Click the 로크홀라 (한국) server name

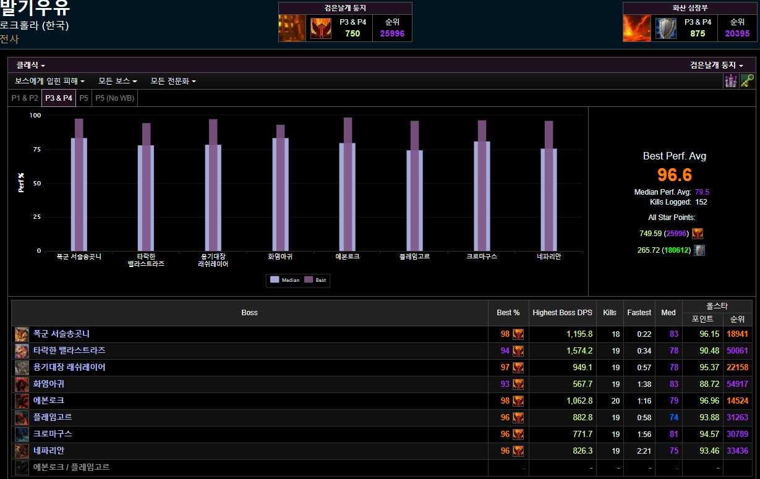pyautogui.click(x=35, y=25)
